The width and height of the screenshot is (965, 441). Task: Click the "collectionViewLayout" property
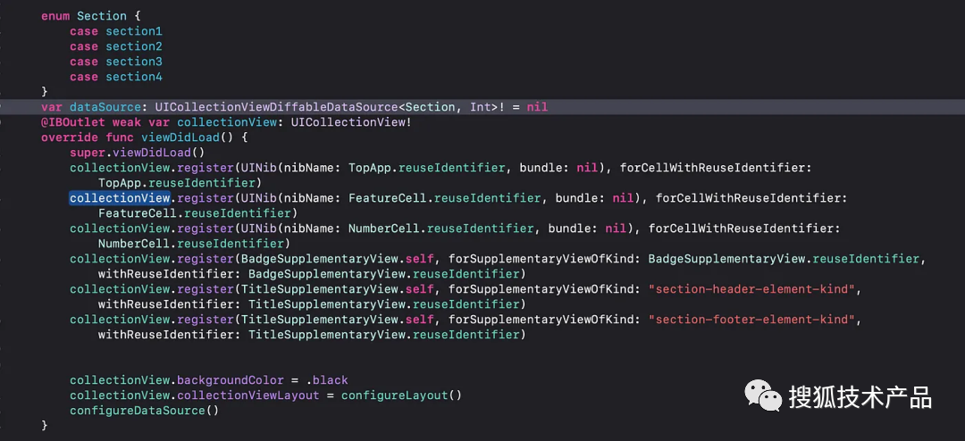[x=248, y=395]
